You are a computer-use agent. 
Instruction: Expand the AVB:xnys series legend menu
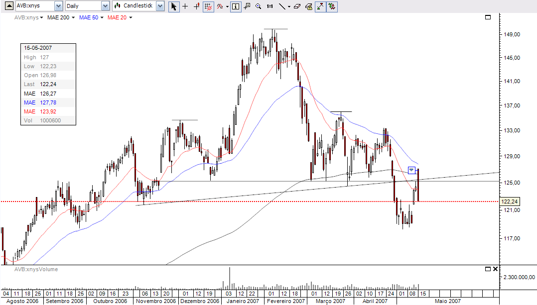[x=41, y=17]
